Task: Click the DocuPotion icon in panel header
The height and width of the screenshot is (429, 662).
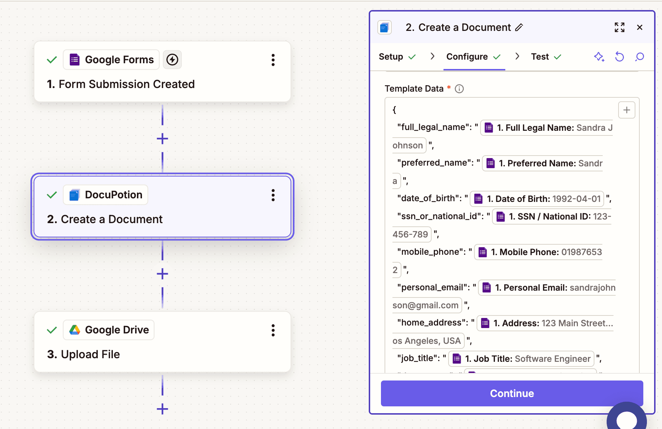Action: coord(385,27)
